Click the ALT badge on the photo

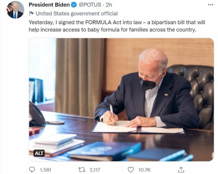[39, 153]
